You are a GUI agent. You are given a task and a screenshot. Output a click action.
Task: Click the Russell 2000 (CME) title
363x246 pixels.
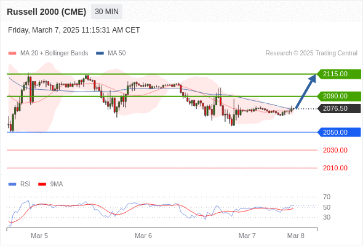47,12
